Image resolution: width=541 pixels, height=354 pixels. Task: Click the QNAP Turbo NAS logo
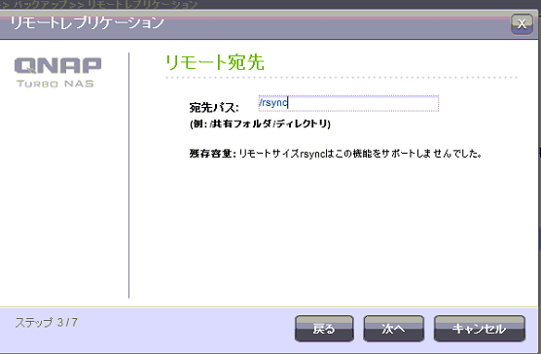pos(57,72)
